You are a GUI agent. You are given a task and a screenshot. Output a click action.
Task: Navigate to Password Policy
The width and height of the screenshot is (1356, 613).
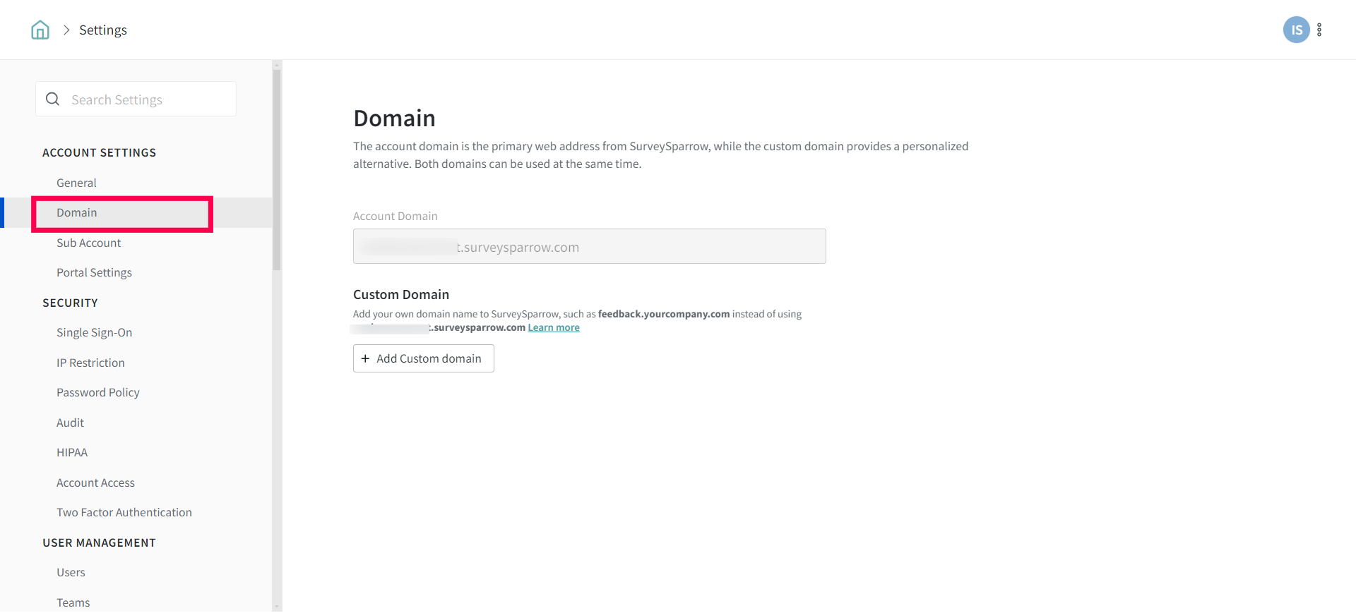click(98, 392)
